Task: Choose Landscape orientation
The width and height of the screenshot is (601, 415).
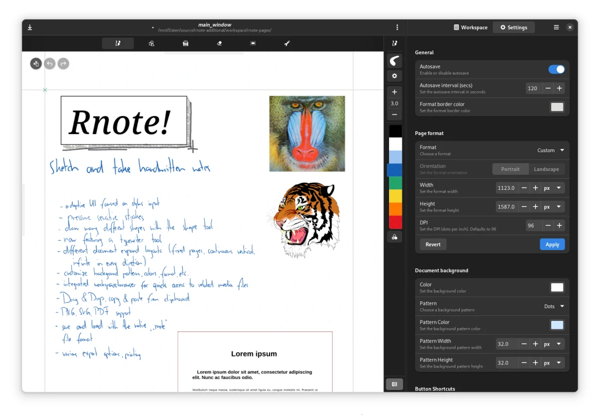Action: pyautogui.click(x=546, y=169)
